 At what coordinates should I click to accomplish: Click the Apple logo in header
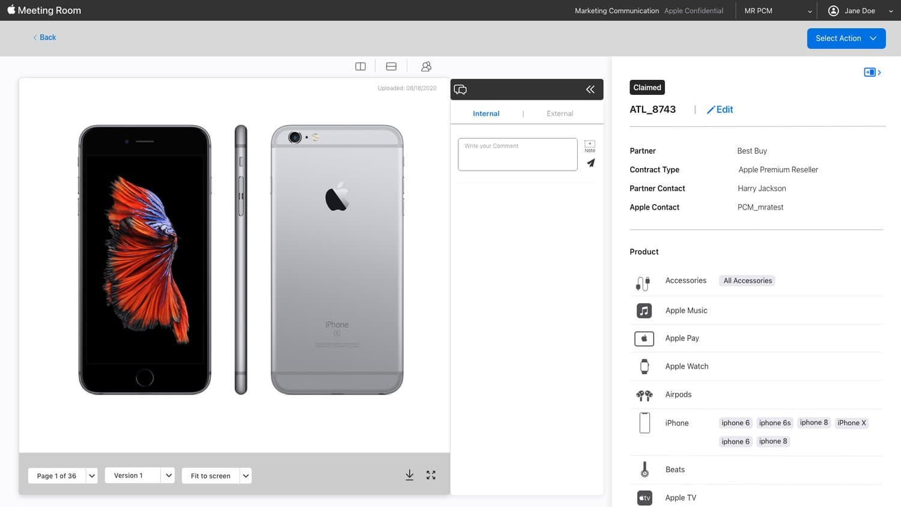11,10
